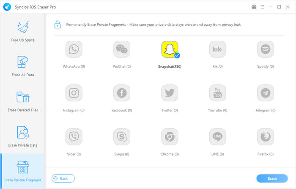Select the WeChat app icon
The height and width of the screenshot is (189, 296).
coord(122,50)
